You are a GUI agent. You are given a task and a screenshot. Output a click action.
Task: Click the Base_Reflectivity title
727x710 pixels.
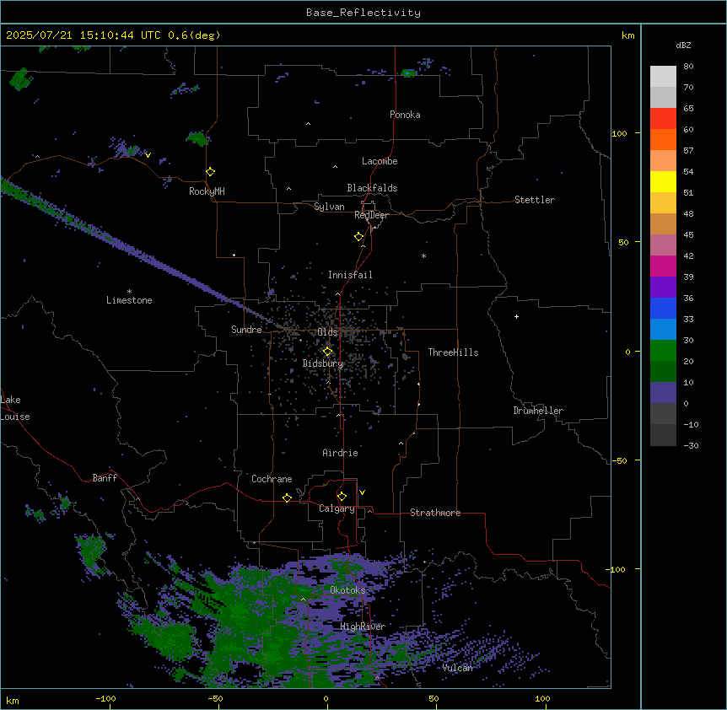[x=363, y=13]
